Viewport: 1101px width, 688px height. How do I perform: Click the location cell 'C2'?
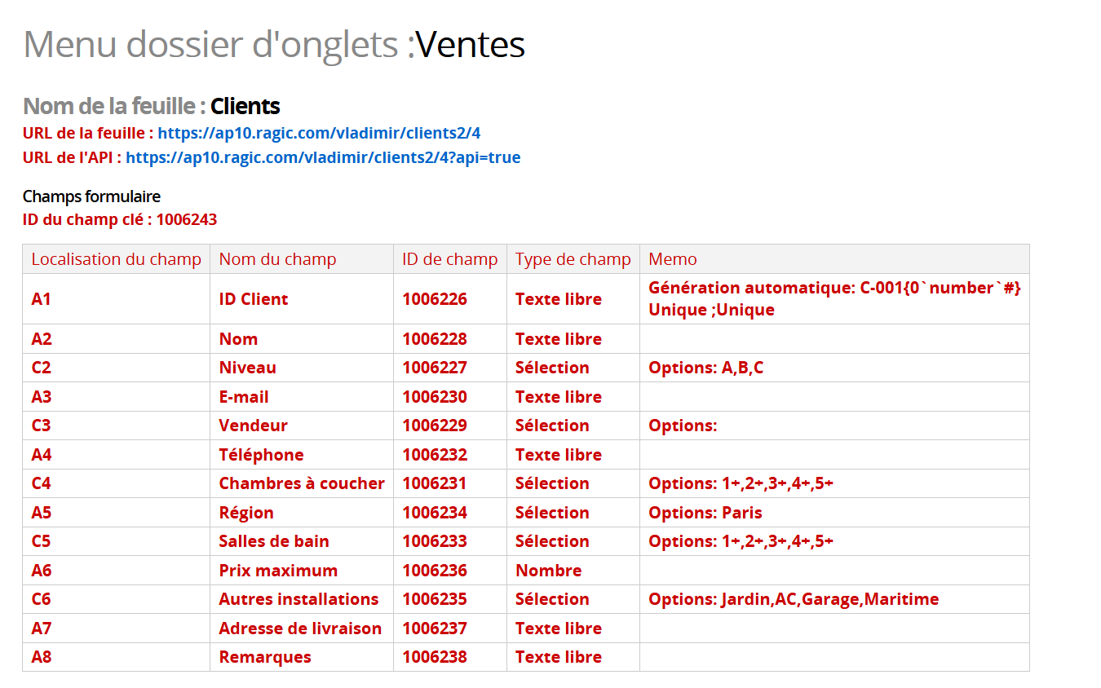(x=116, y=368)
